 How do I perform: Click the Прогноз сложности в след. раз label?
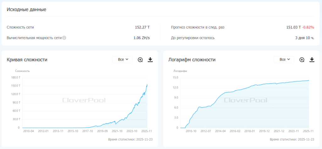(x=197, y=27)
